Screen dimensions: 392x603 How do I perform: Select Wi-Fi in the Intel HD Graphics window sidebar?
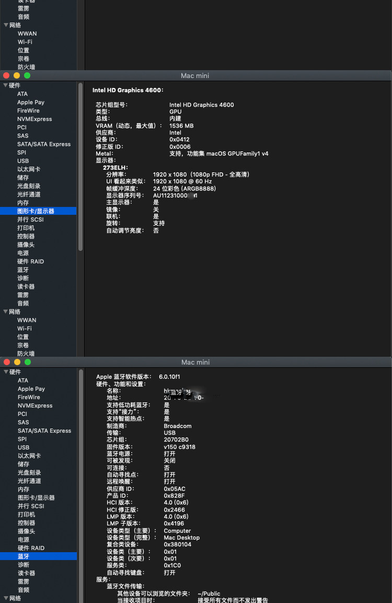coord(25,328)
